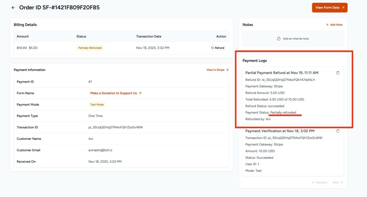367x197 pixels.
Task: Click Add Note in Notes panel
Action: point(334,25)
